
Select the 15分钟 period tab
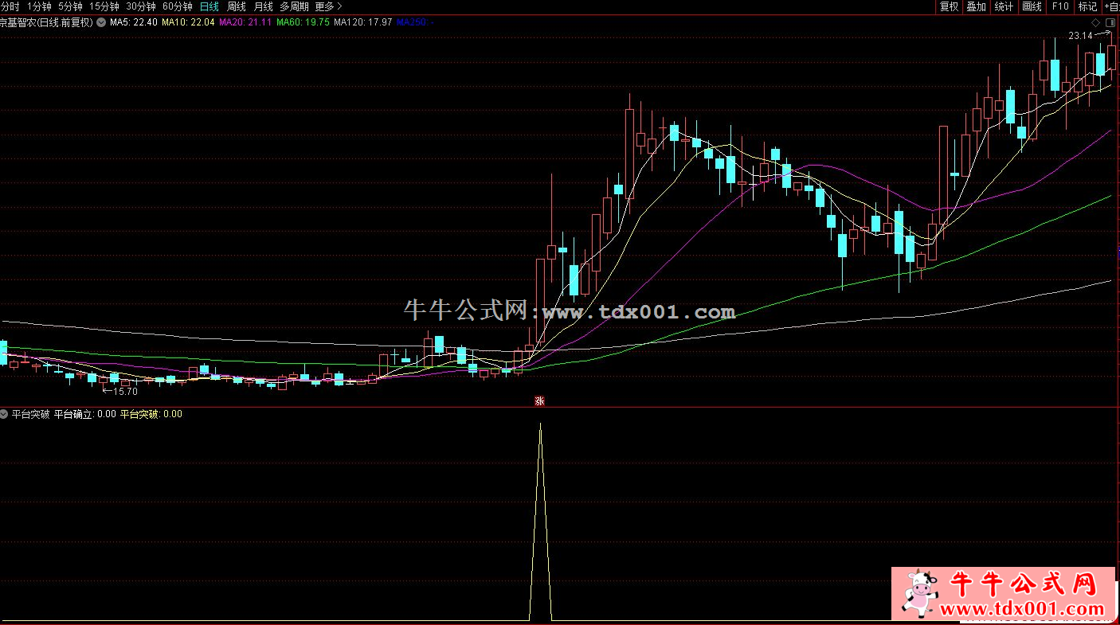click(x=104, y=6)
